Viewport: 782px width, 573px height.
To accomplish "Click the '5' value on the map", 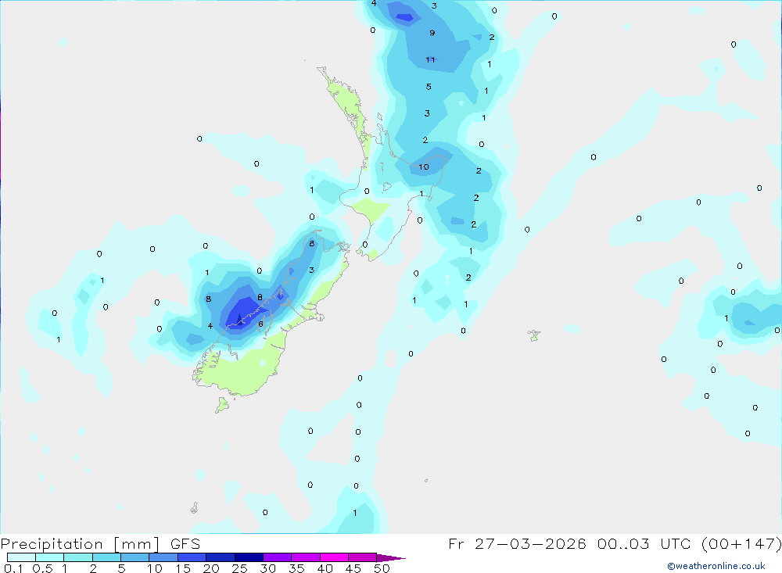I will 429,87.
